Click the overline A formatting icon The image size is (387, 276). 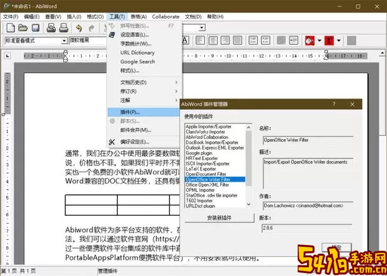[185, 41]
